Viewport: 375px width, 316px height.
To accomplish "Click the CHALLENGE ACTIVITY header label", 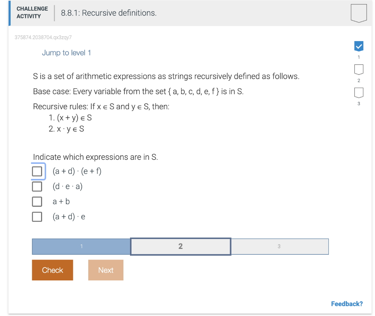I will click(x=32, y=12).
